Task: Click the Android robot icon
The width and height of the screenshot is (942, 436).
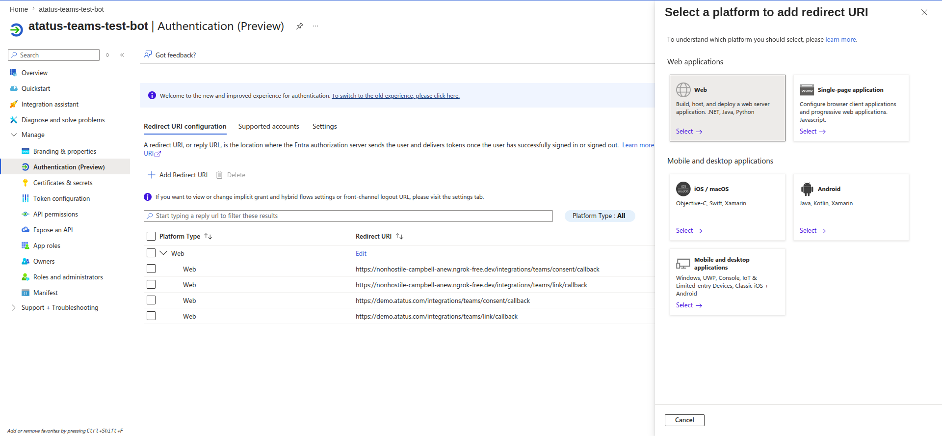Action: coord(807,189)
